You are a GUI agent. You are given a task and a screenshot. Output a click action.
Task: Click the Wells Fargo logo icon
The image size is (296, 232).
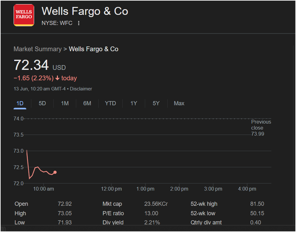coord(24,15)
